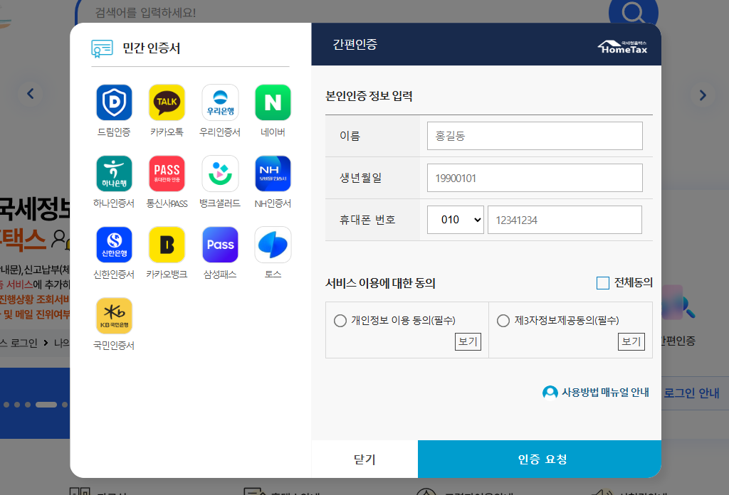729x495 pixels.
Task: Go to next banner with right arrow
Action: click(703, 95)
